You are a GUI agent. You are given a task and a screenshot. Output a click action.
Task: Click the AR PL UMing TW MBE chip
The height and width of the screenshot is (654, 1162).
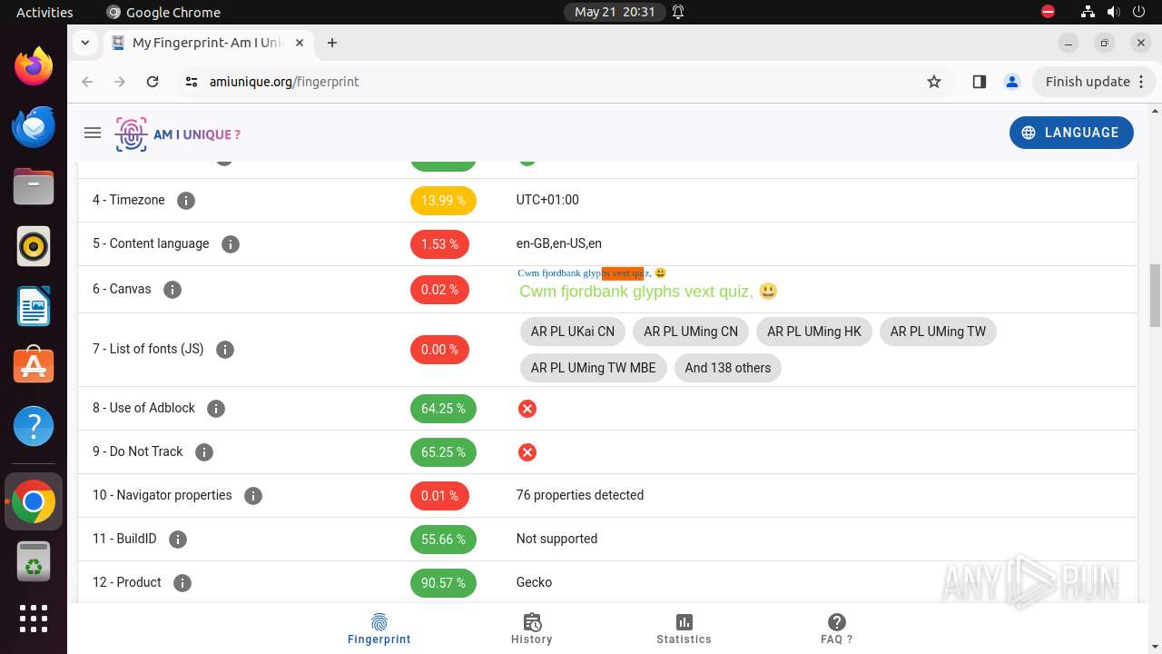pos(594,368)
